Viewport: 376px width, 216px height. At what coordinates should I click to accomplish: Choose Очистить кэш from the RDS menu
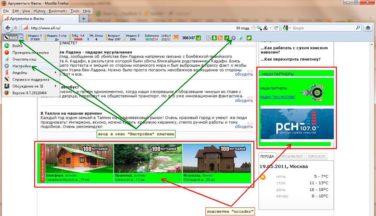coord(24,59)
